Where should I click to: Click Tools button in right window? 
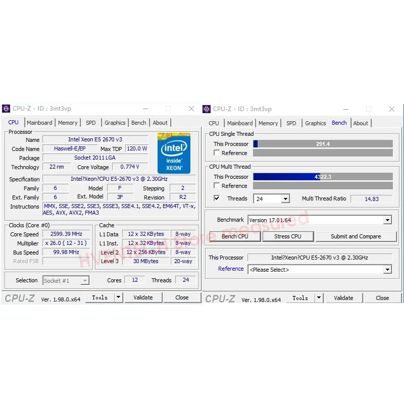[x=300, y=298]
